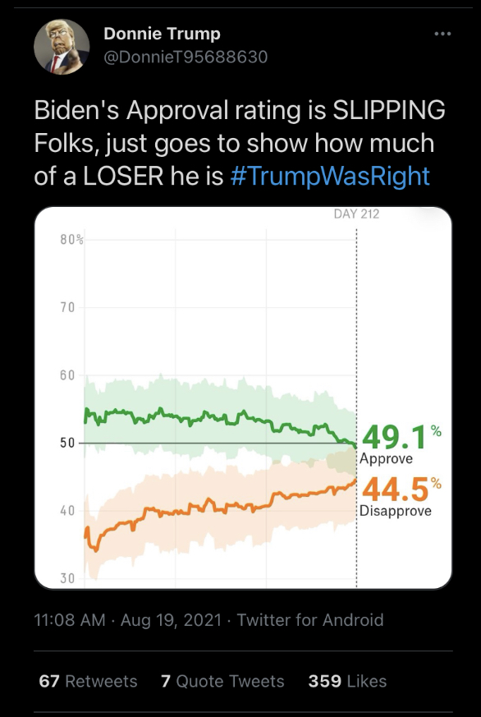Viewport: 481px width, 717px height.
Task: Tap the 80% axis label on the chart
Action: coord(72,240)
